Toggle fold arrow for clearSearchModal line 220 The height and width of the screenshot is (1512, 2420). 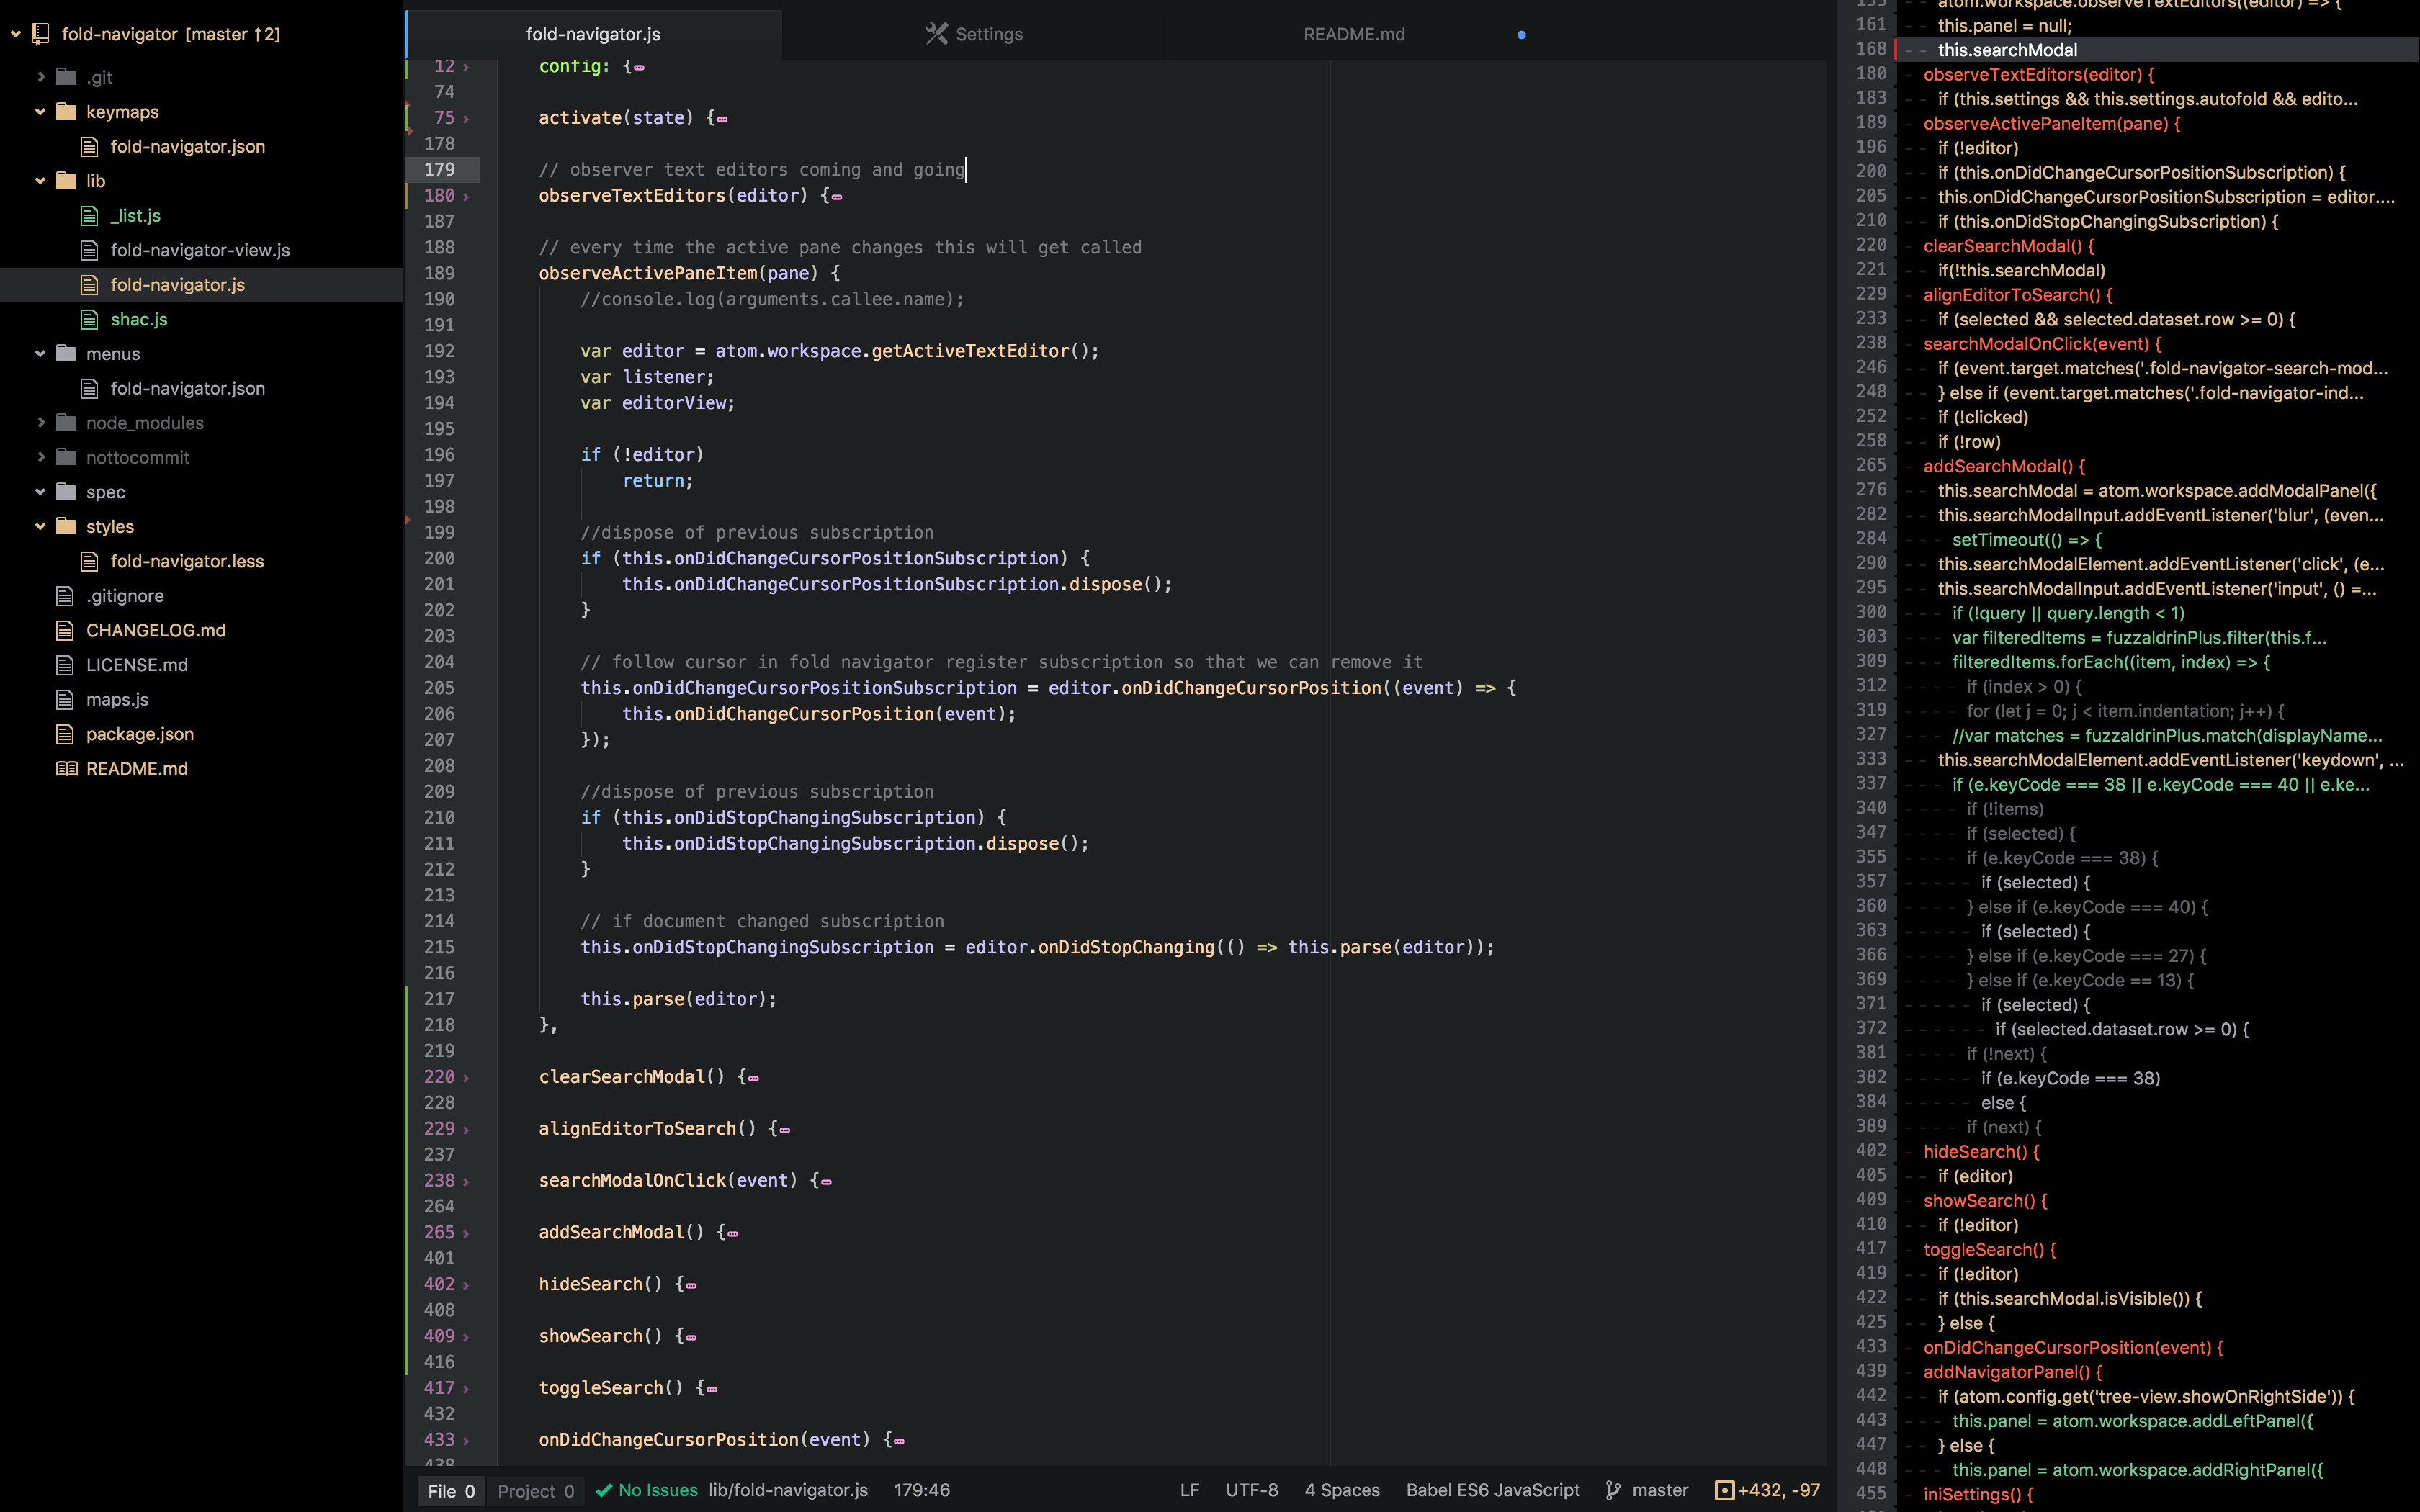click(x=466, y=1078)
